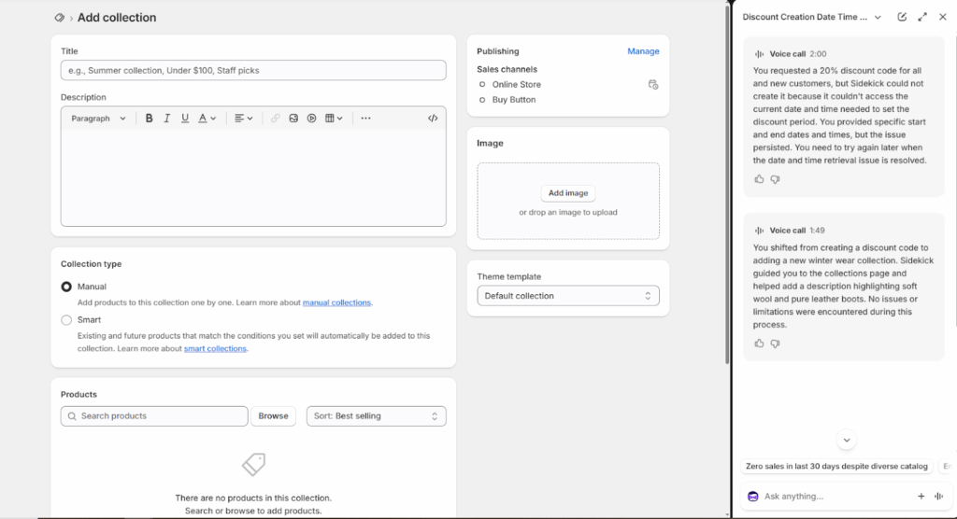The height and width of the screenshot is (519, 957).
Task: Click the main page vertical scrollbar
Action: pos(727,183)
